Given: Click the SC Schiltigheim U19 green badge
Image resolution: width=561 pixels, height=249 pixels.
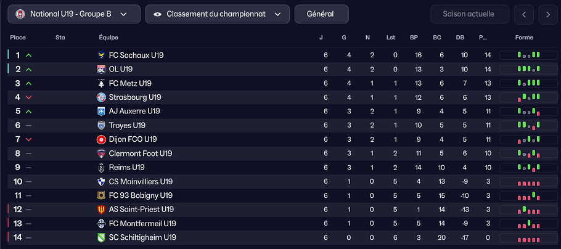Looking at the screenshot, I should point(102,237).
